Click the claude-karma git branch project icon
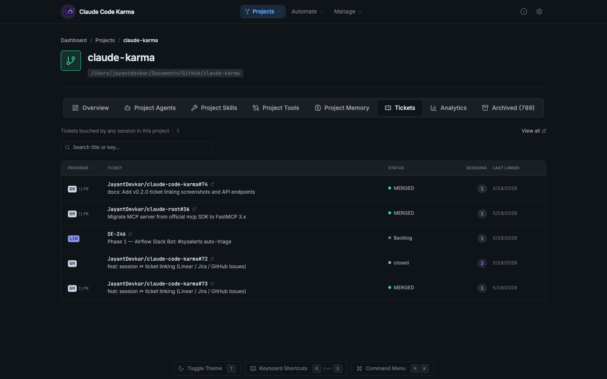 click(71, 61)
